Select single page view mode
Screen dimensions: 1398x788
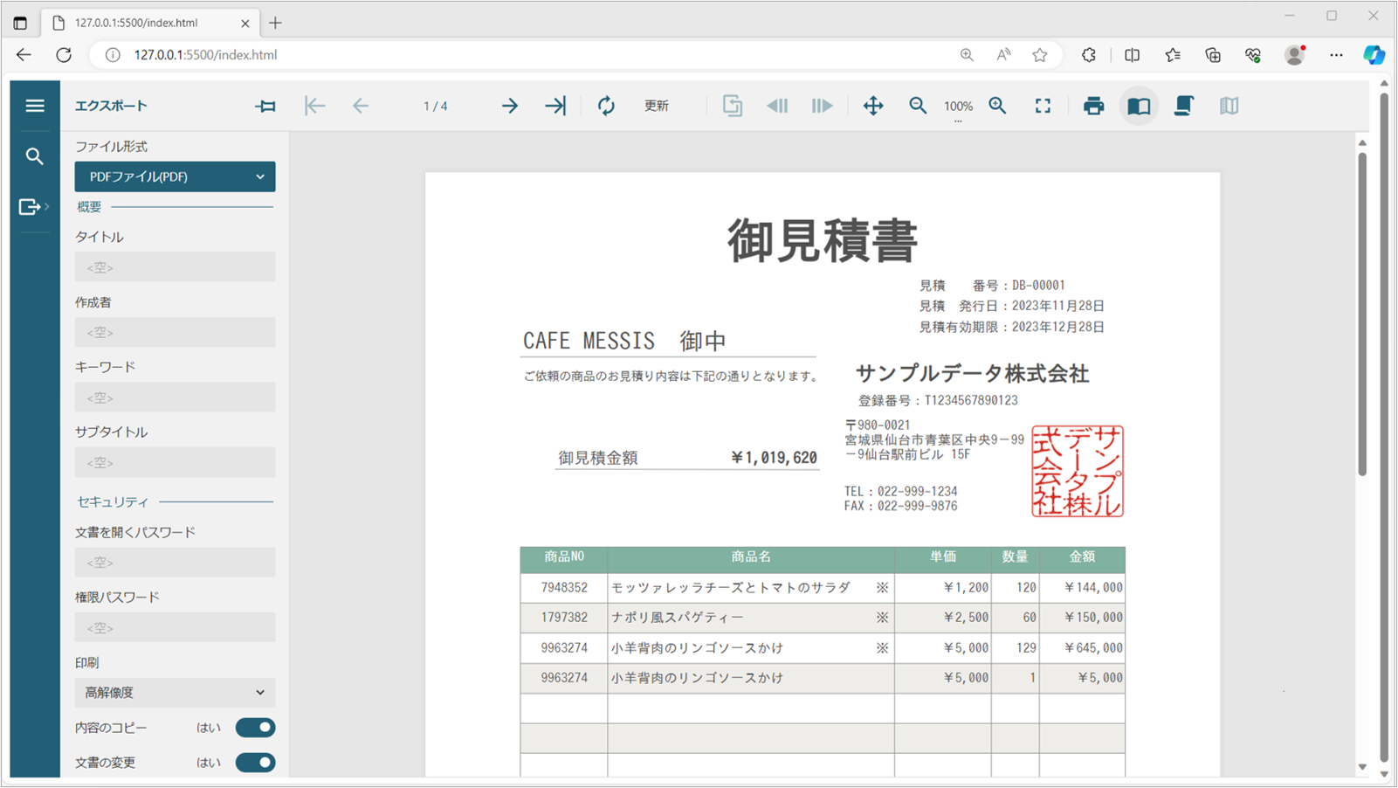click(1139, 106)
